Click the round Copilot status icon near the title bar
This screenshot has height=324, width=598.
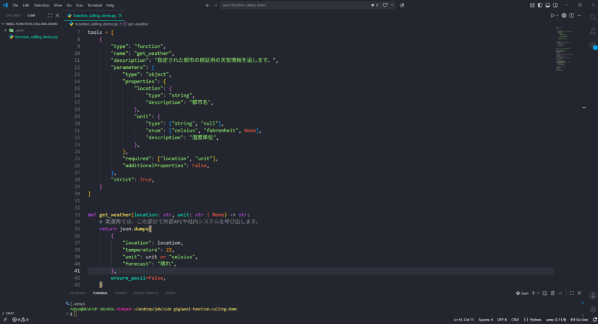point(402,5)
